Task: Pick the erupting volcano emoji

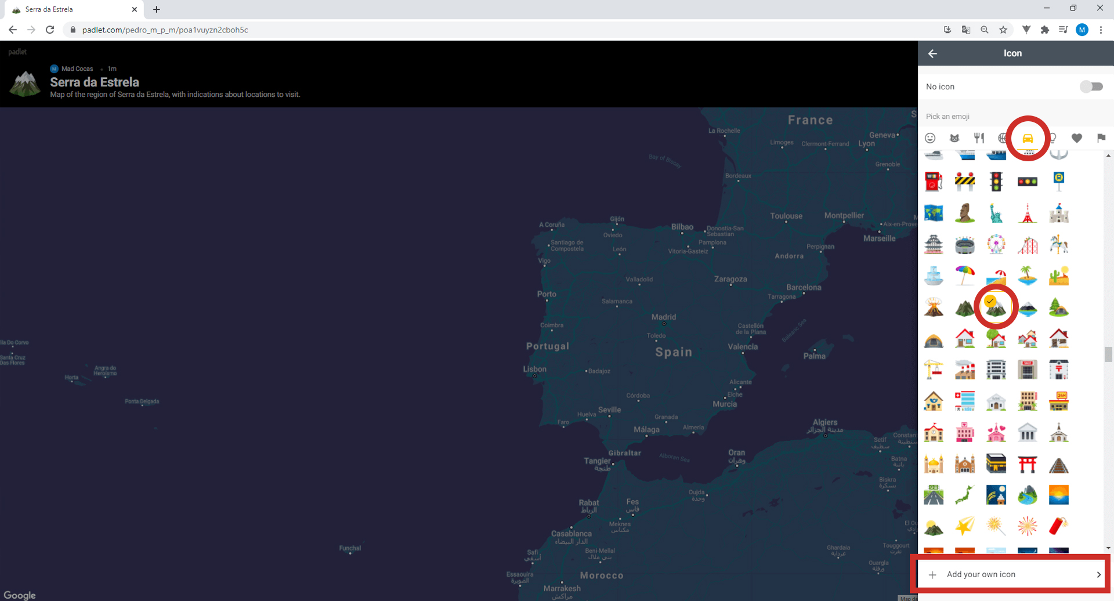Action: (934, 307)
